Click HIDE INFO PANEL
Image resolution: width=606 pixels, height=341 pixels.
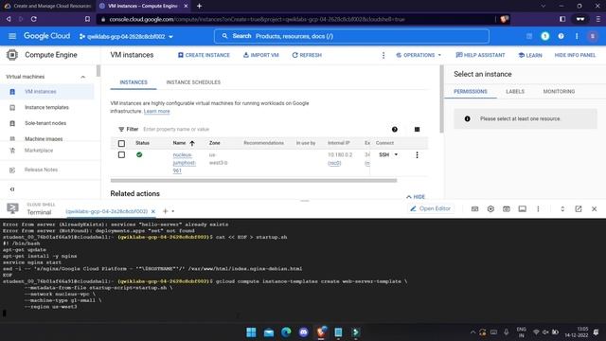pyautogui.click(x=575, y=55)
